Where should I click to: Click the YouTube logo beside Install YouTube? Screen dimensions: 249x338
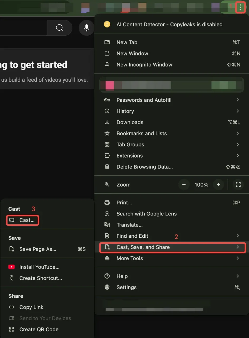point(12,267)
